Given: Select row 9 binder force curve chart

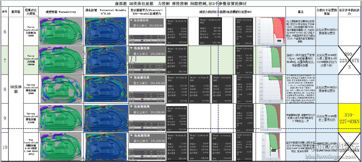Looking at the screenshot, I should [272, 118].
